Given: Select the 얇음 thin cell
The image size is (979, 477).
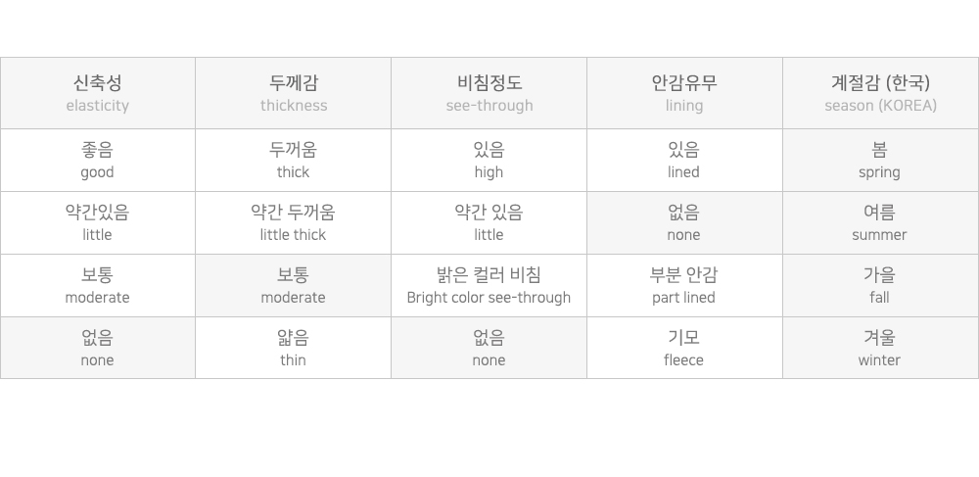Looking at the screenshot, I should 294,349.
